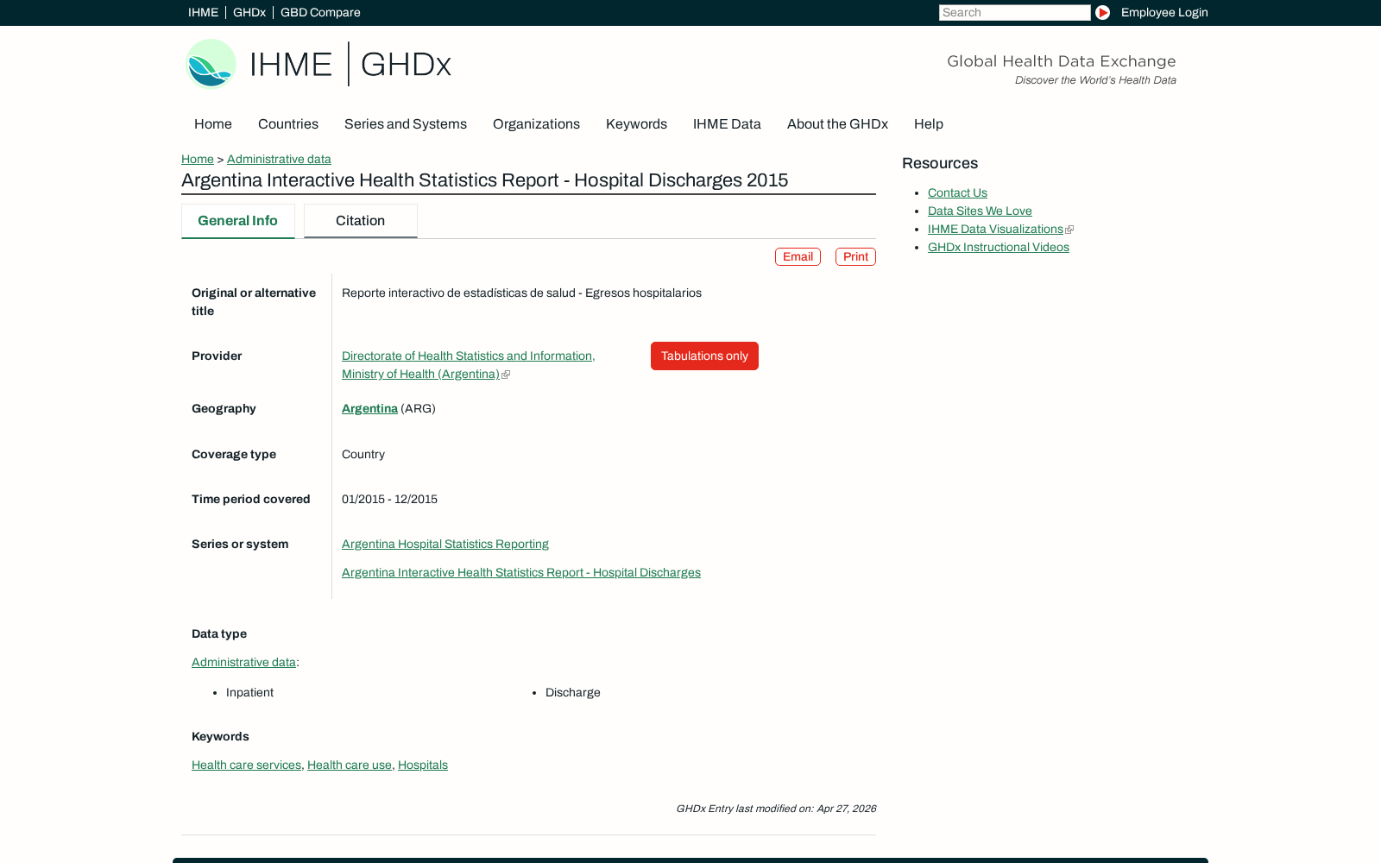Click 'Inpatient' list item

[249, 693]
